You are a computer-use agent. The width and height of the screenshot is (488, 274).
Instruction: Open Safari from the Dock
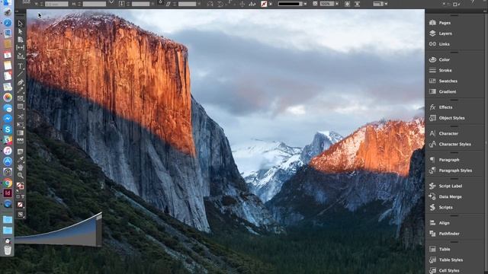pyautogui.click(x=8, y=23)
